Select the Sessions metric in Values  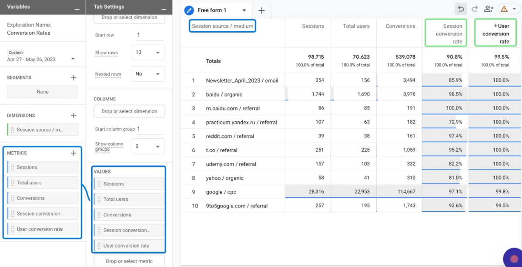point(129,184)
